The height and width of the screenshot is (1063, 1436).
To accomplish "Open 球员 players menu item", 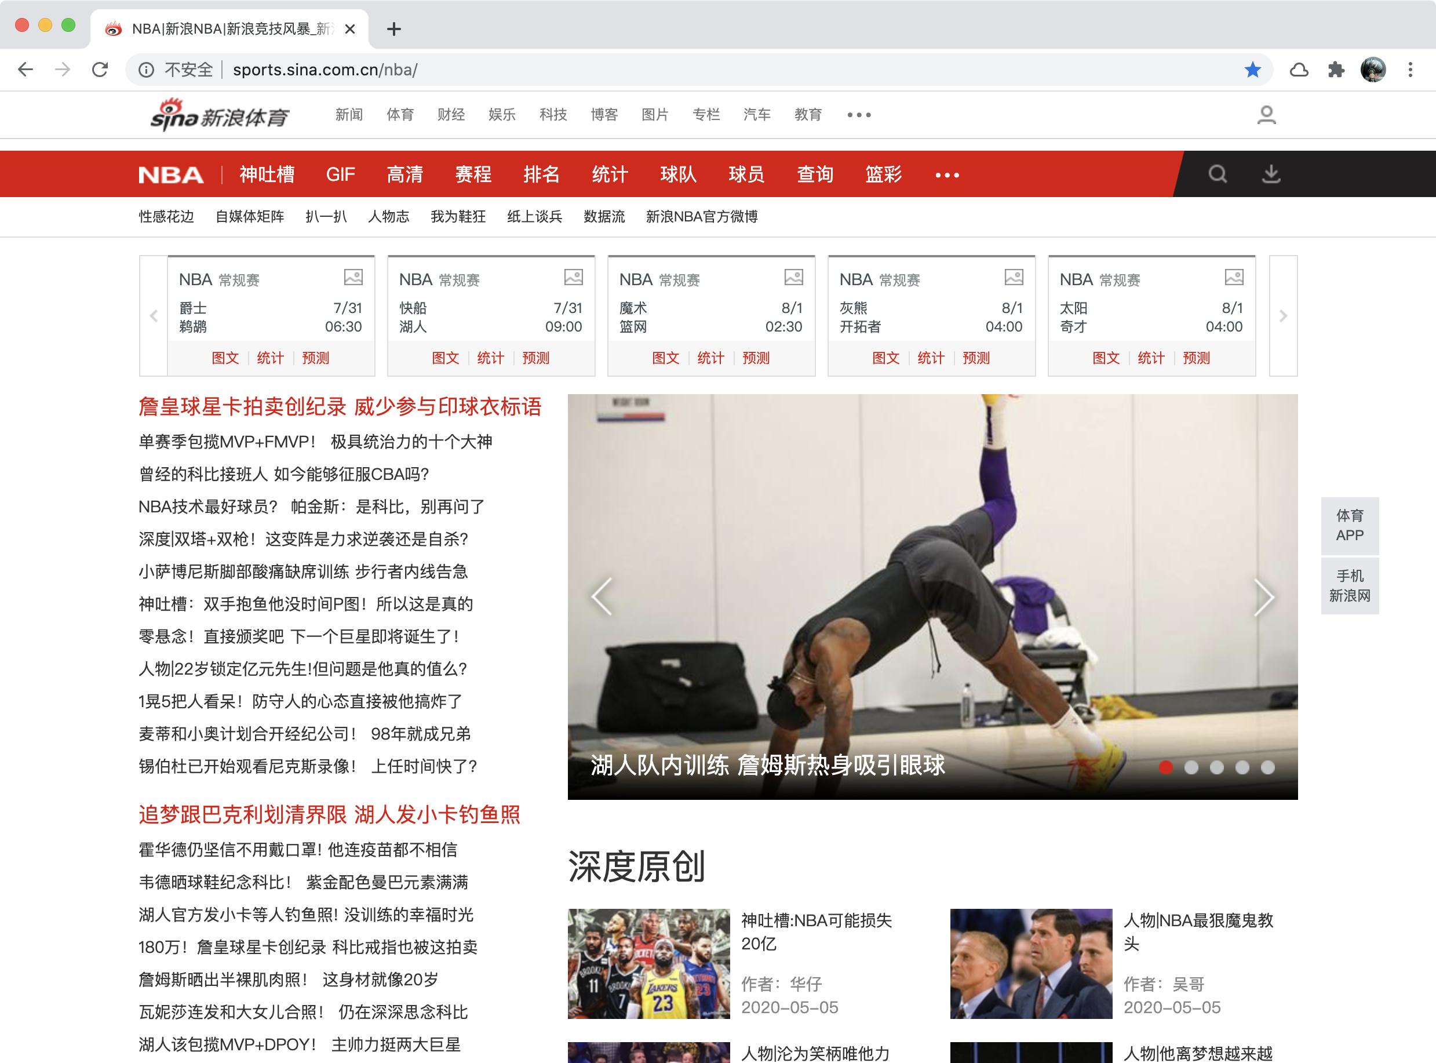I will (746, 174).
